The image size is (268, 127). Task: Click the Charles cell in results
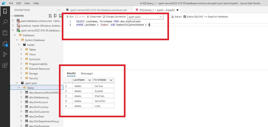click(103, 96)
